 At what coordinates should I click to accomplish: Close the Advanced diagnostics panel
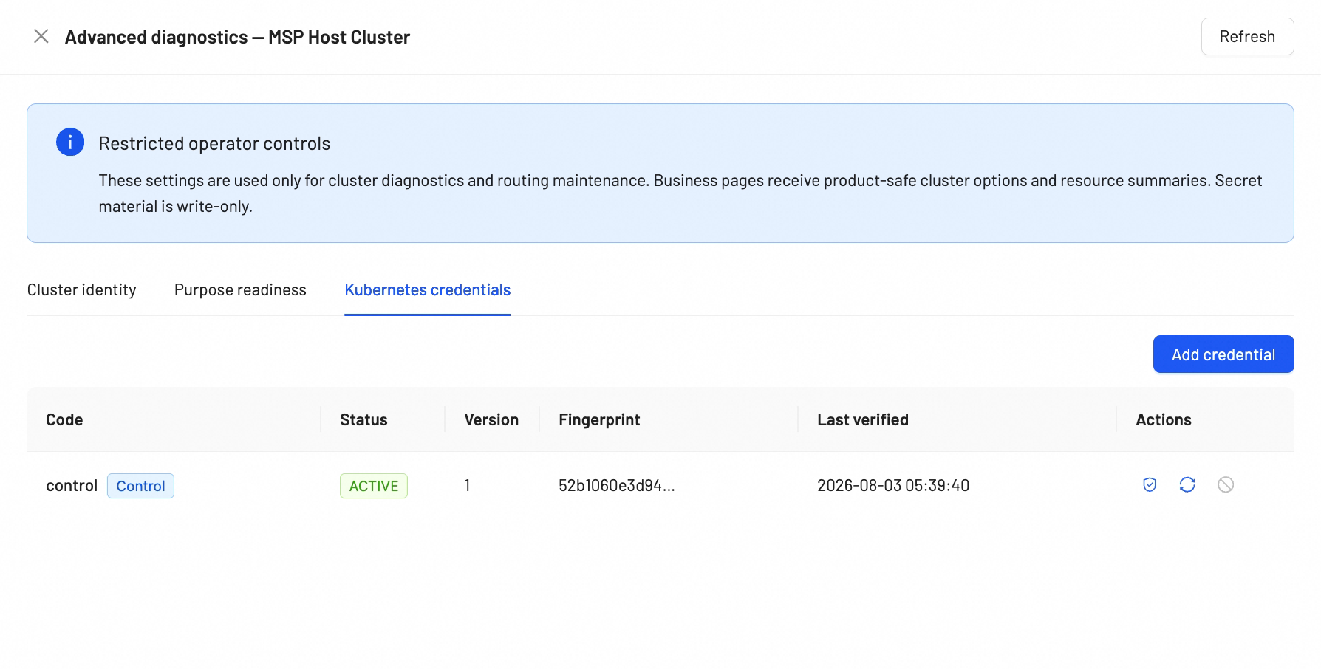[41, 36]
